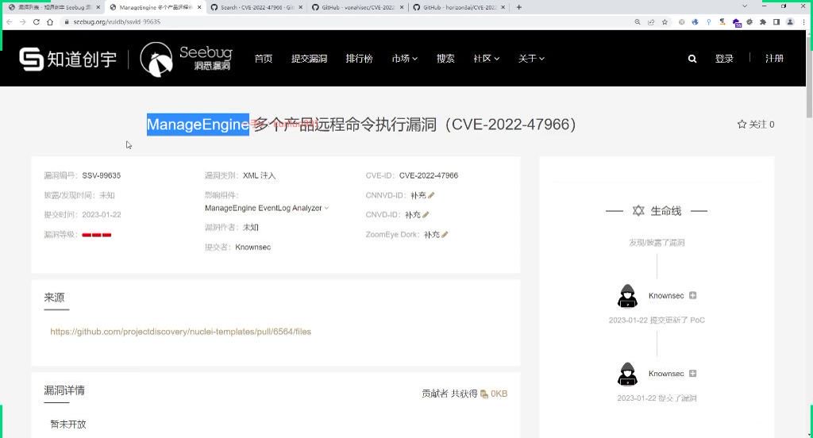Click the browser forward arrow
Viewport: 813px width, 438px height.
23,21
